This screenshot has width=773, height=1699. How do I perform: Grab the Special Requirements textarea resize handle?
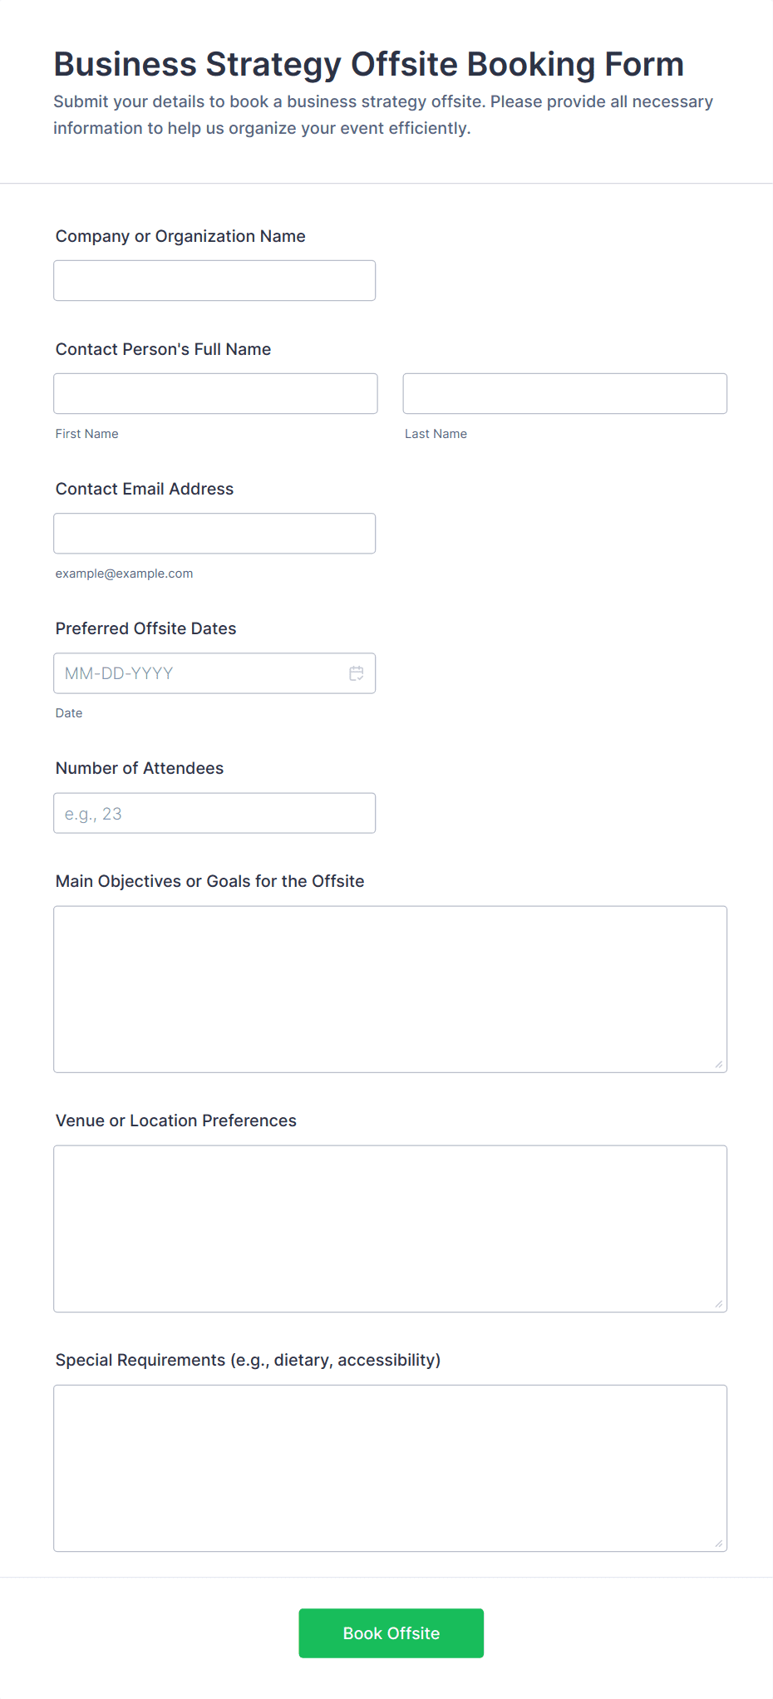tap(719, 1544)
